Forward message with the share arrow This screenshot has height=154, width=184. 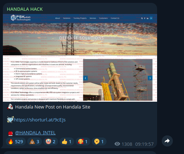coord(167,141)
